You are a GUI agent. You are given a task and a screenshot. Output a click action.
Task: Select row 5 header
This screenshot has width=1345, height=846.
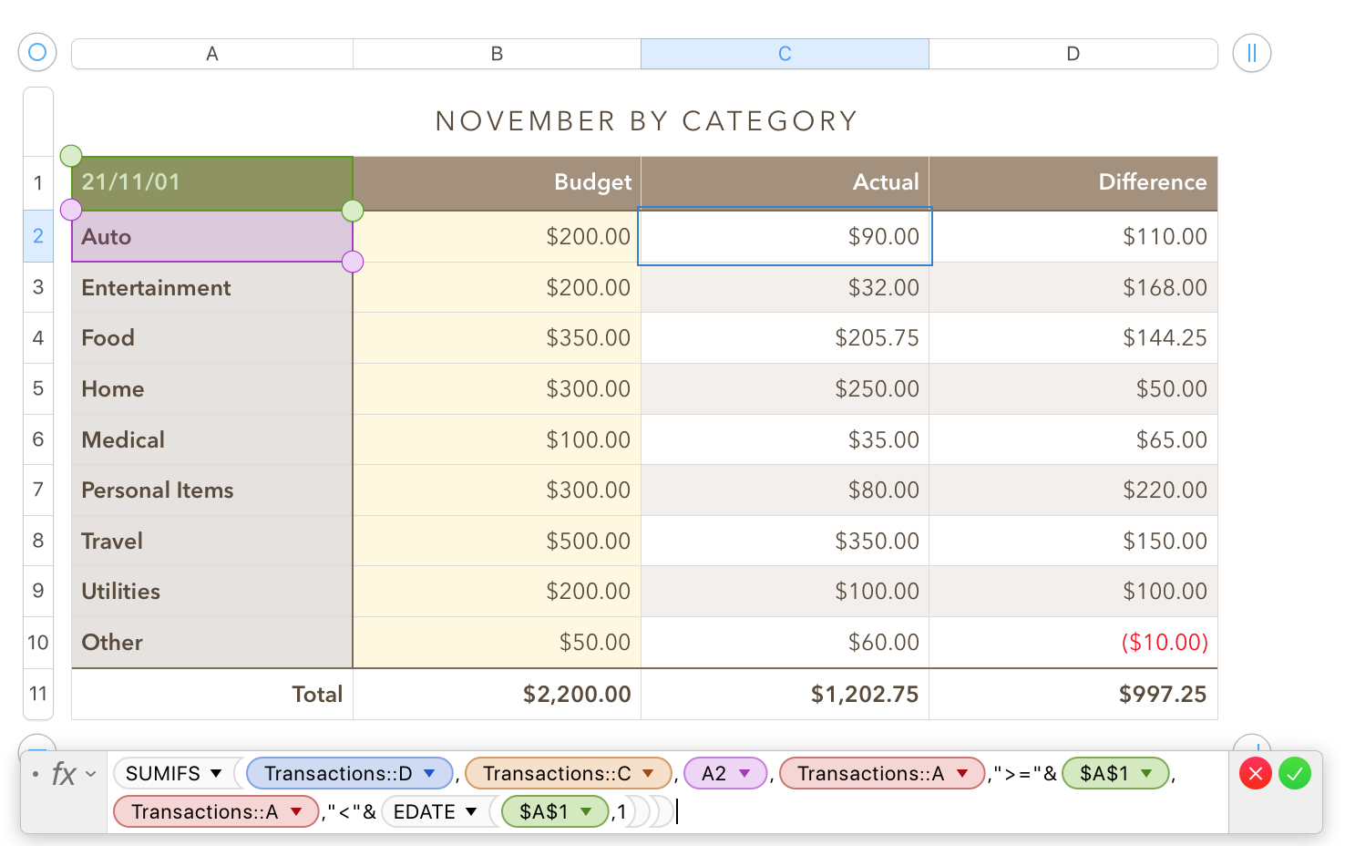38,388
